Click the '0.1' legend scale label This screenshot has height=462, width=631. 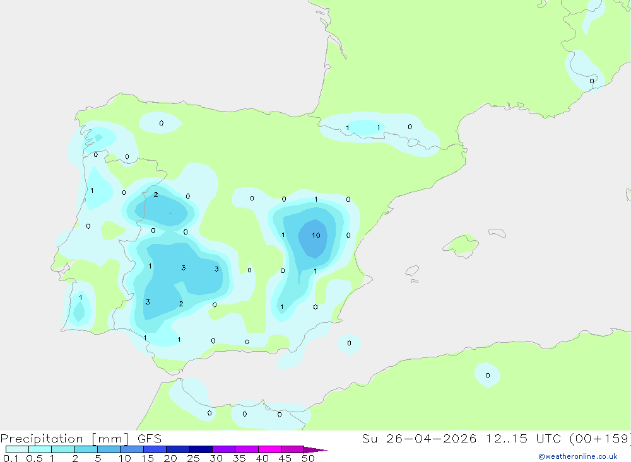click(11, 458)
